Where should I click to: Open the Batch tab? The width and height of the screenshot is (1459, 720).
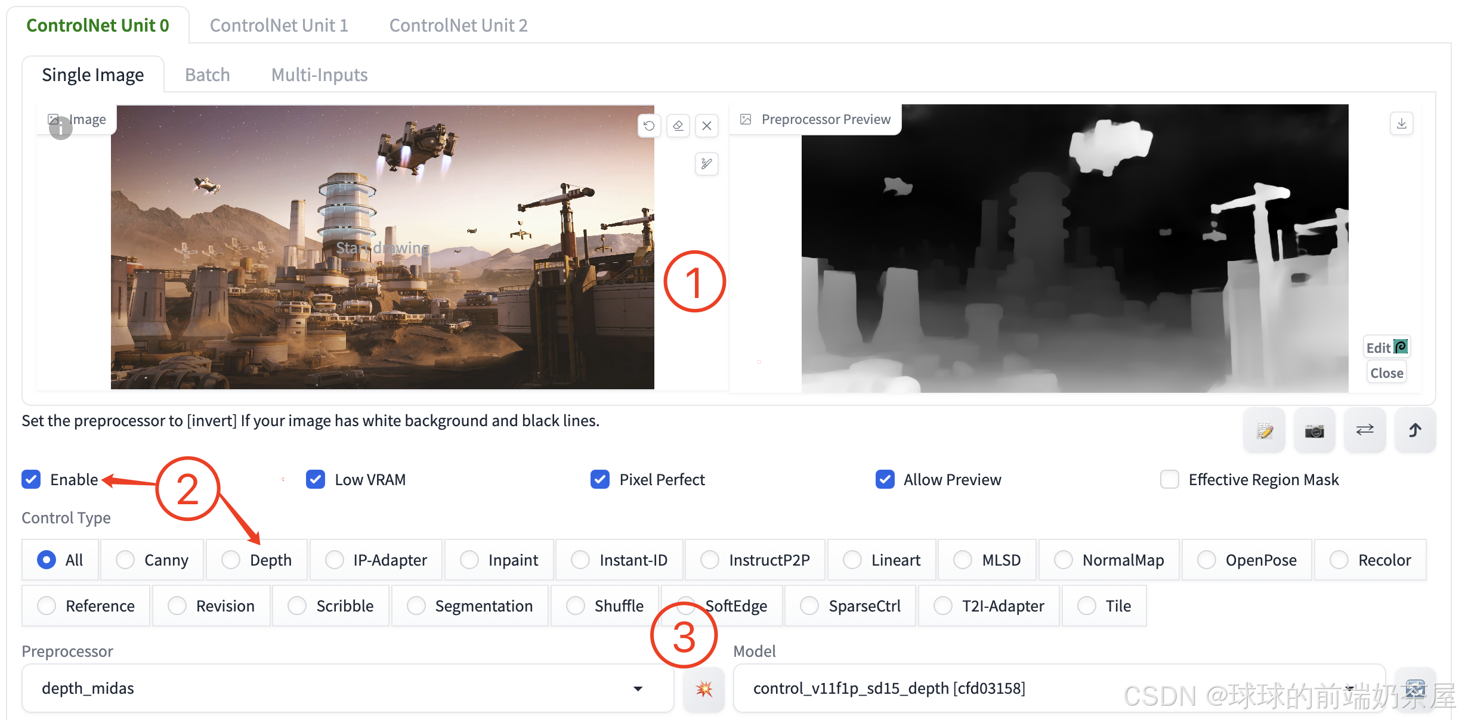click(207, 75)
